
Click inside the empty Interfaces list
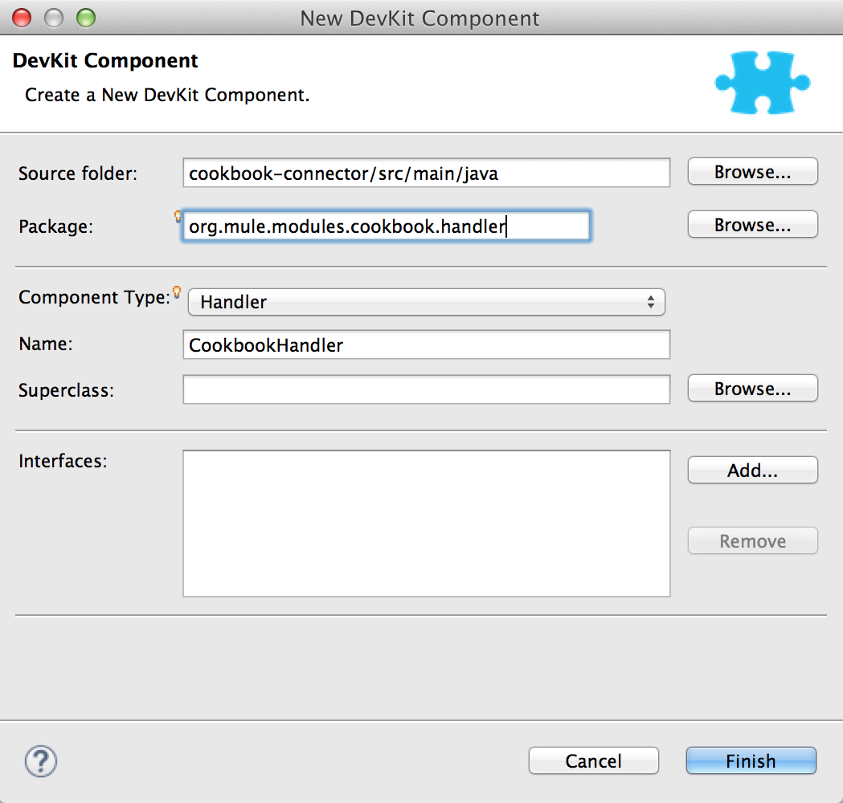coord(426,522)
